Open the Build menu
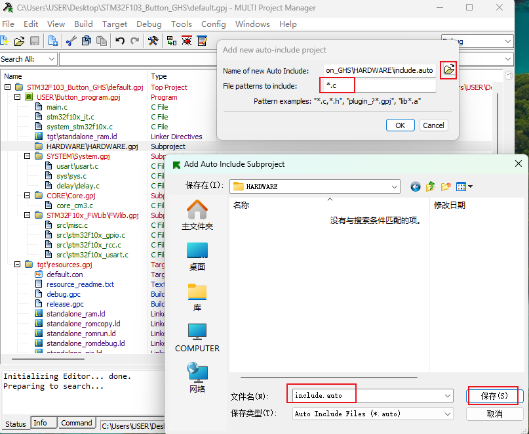This screenshot has height=434, width=529. point(83,24)
